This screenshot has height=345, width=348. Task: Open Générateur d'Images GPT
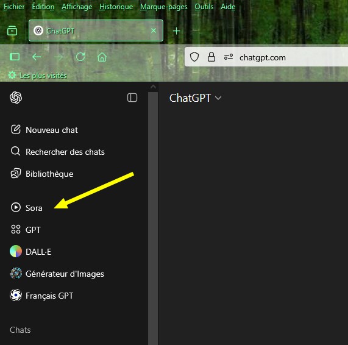(57, 274)
